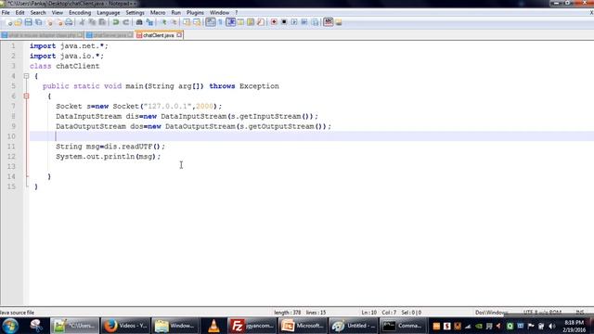Open the Function List toolbar icon
The width and height of the screenshot is (594, 334).
coord(261,22)
